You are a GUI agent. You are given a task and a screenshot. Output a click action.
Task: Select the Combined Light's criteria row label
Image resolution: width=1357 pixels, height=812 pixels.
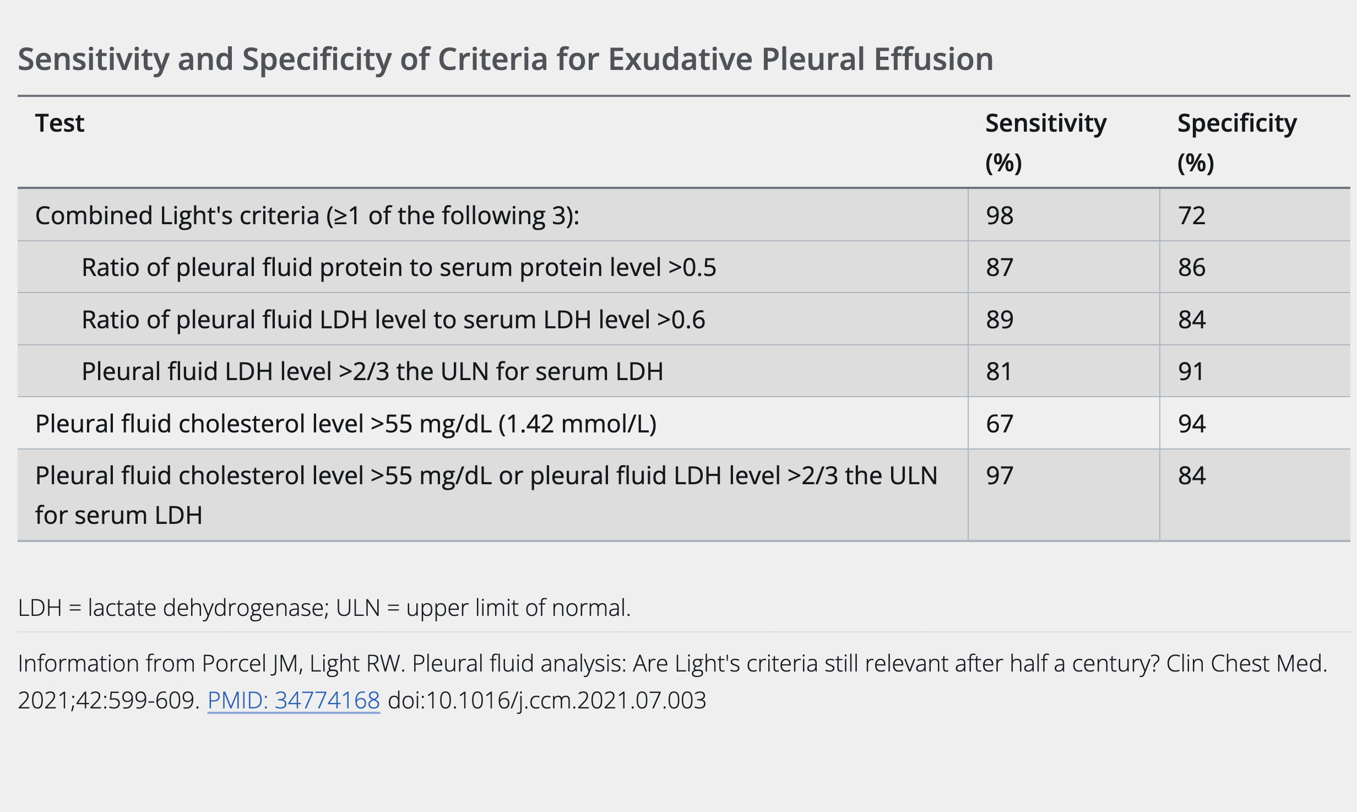(307, 215)
